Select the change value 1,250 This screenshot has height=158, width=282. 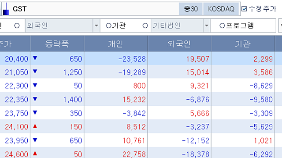tap(73, 72)
